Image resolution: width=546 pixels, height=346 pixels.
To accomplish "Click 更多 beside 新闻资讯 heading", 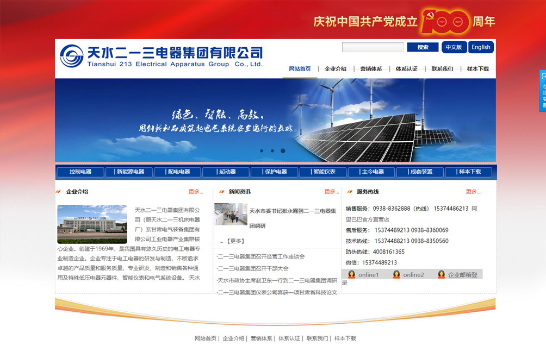I will coord(332,192).
